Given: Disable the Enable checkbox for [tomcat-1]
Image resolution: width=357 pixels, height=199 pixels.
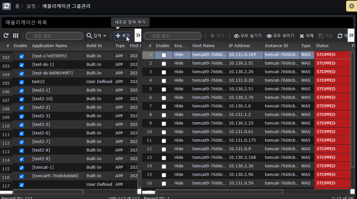Looking at the screenshot, I should [x=21, y=167].
